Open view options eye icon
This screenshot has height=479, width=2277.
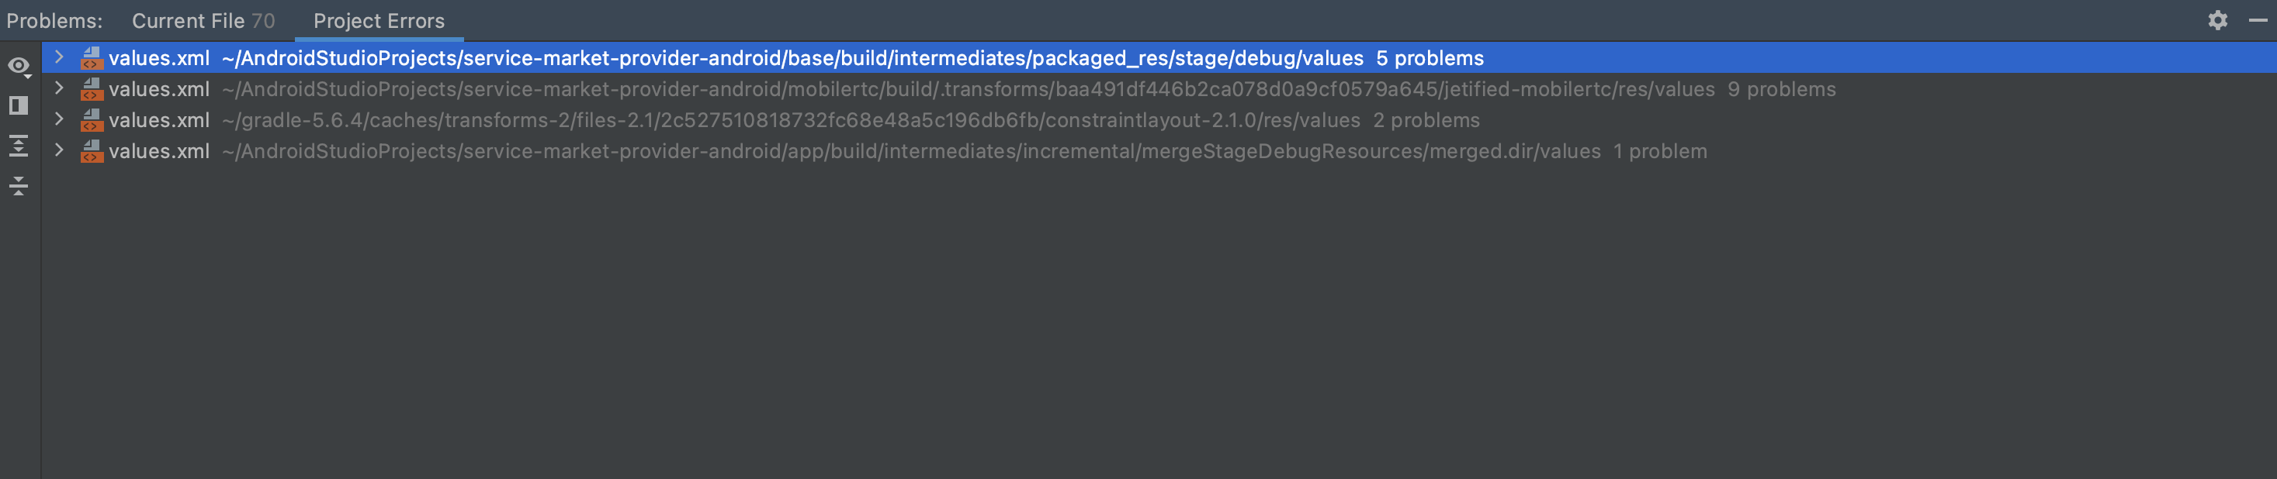(19, 66)
